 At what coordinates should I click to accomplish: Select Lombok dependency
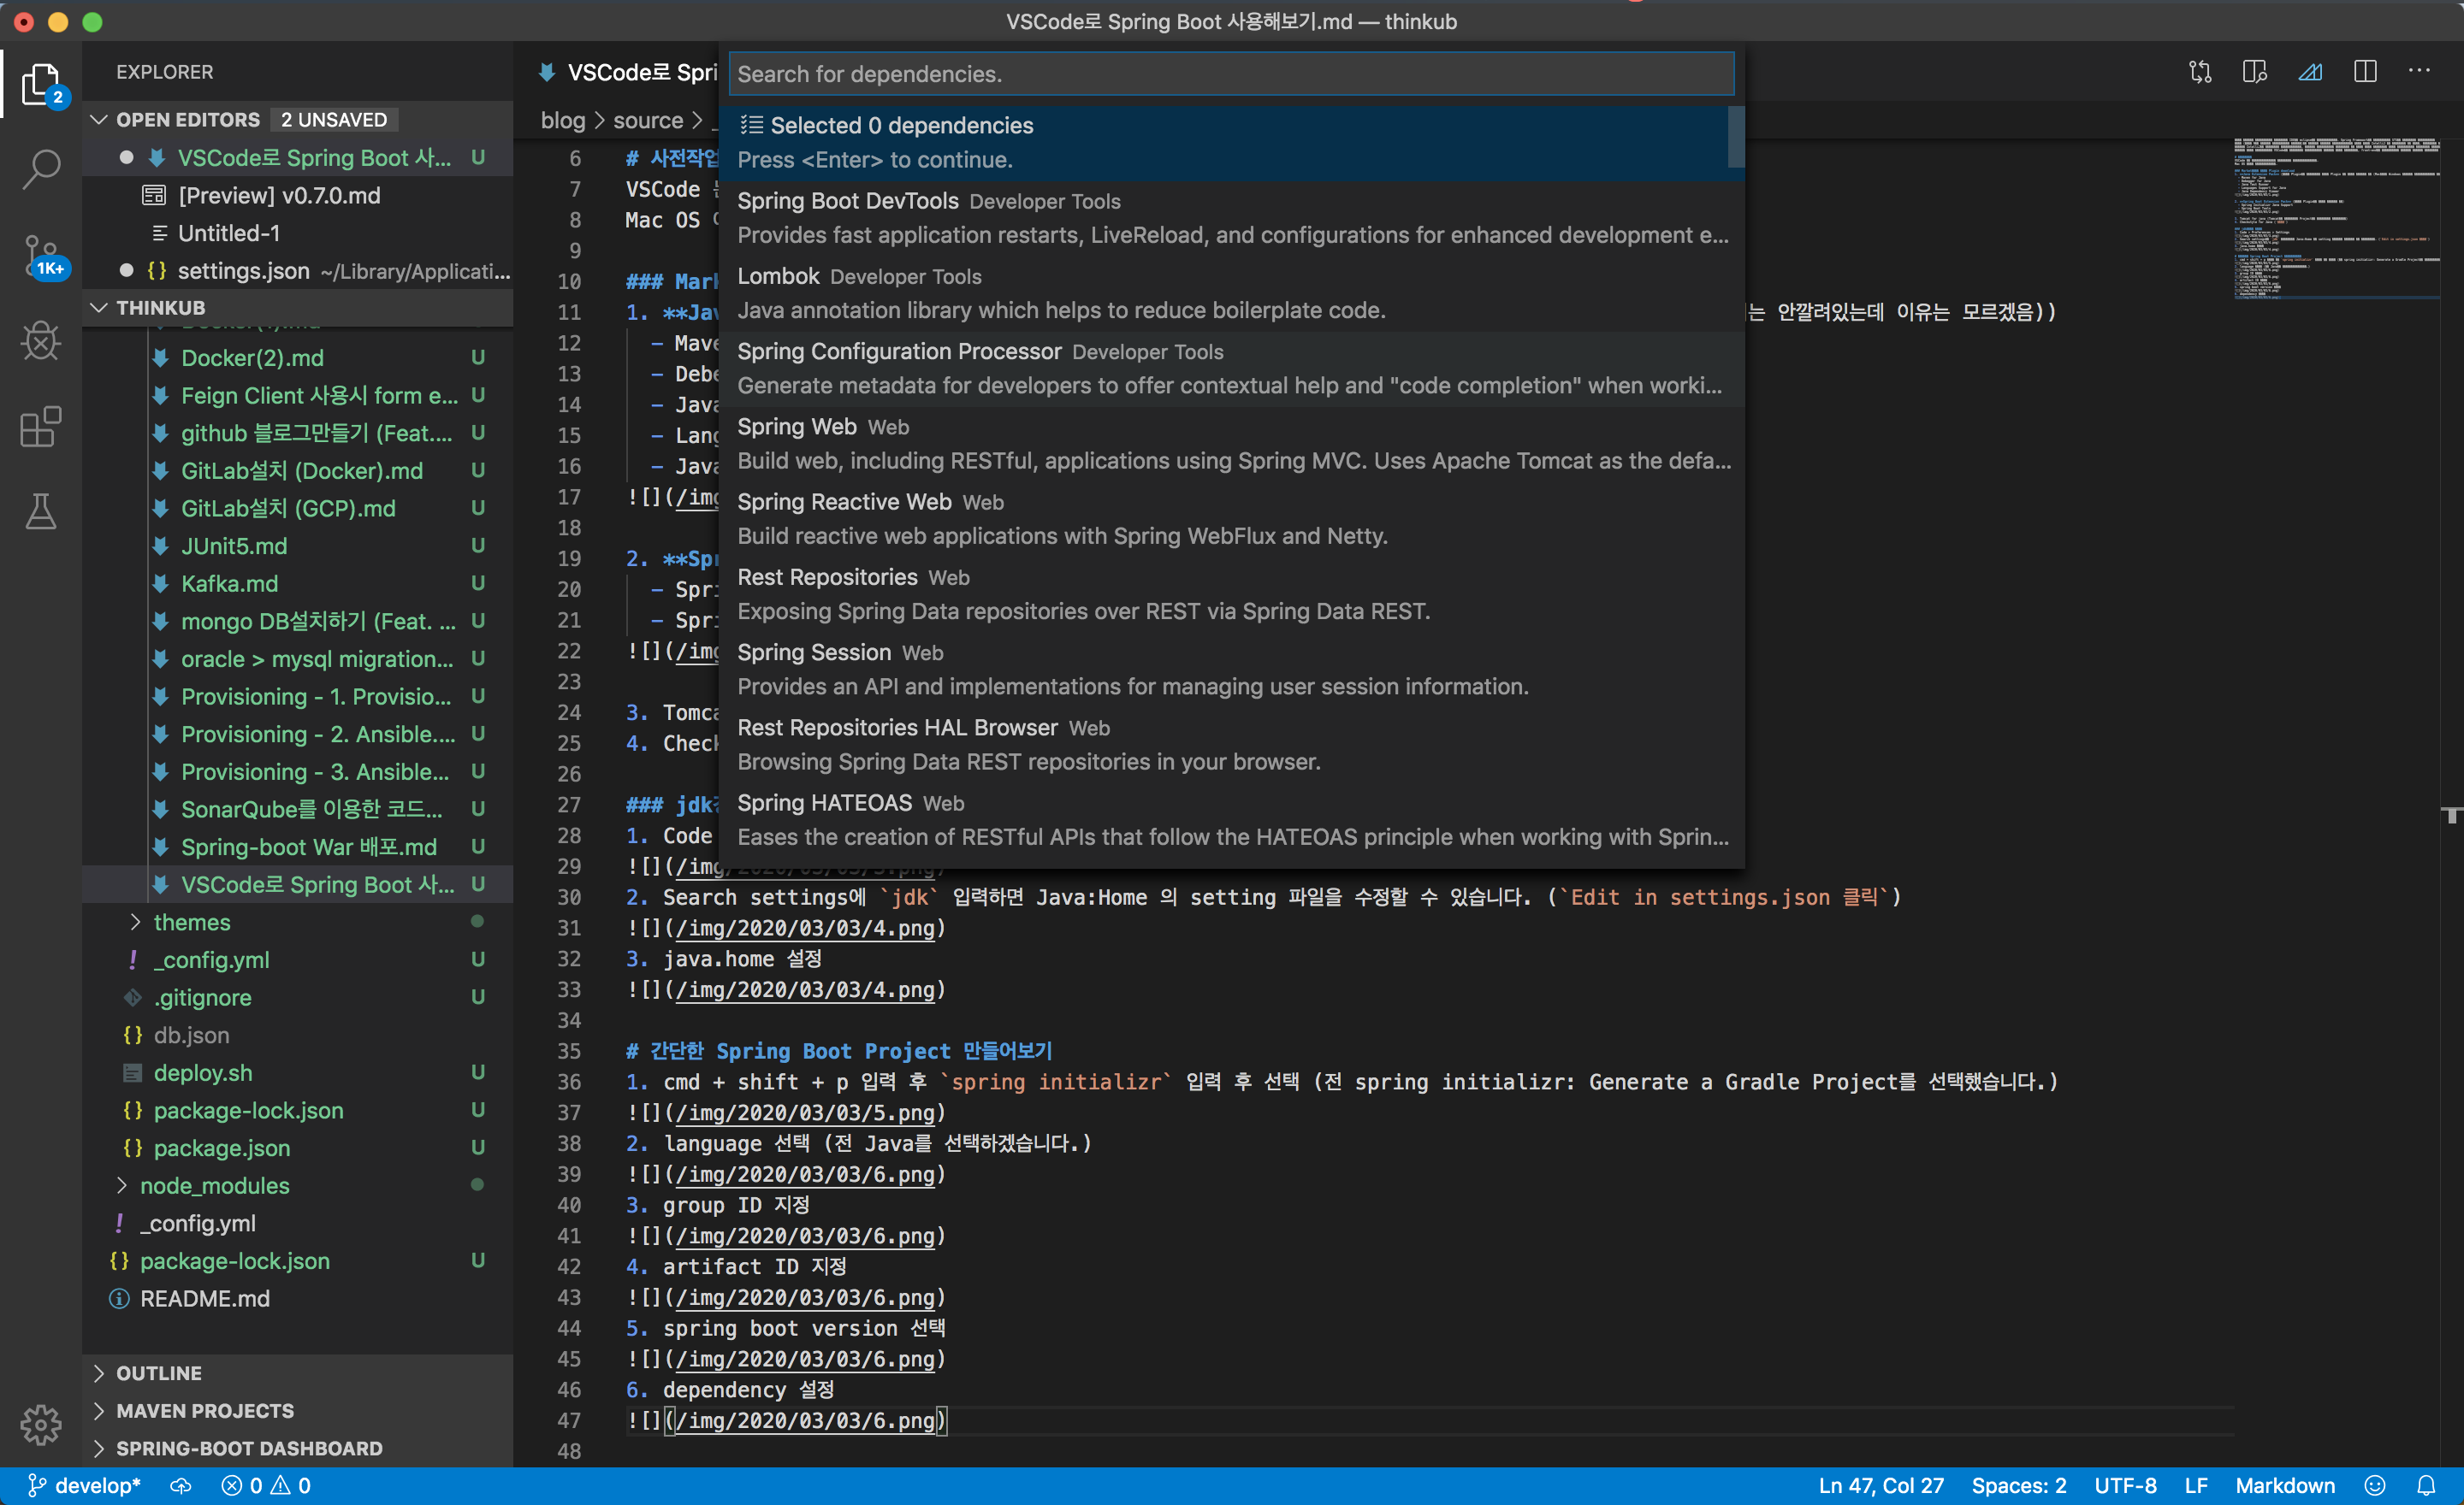(x=1231, y=292)
